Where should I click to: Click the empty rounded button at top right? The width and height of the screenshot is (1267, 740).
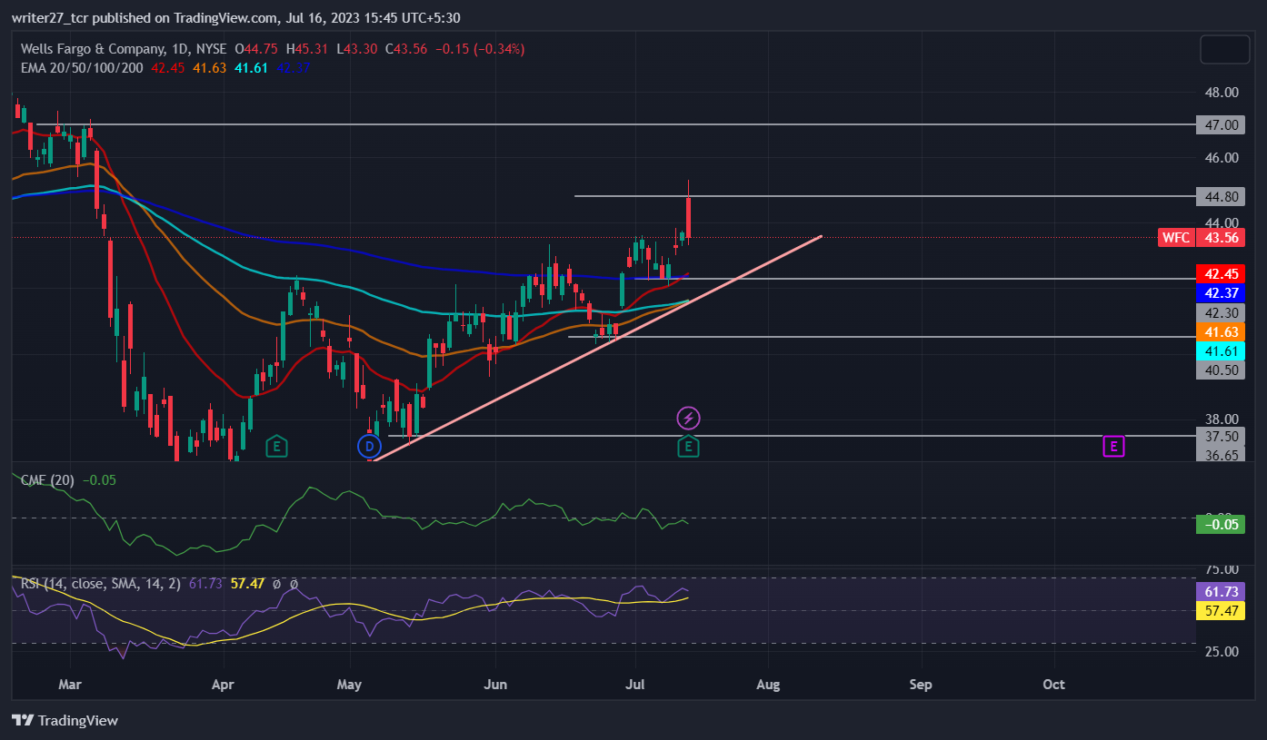tap(1225, 49)
